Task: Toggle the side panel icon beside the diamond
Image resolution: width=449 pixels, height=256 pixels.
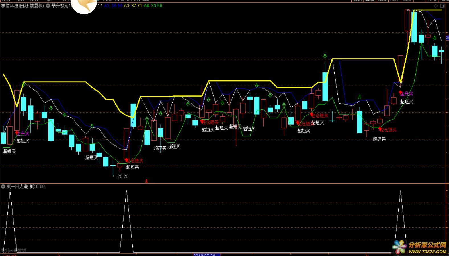Action: [x=443, y=6]
